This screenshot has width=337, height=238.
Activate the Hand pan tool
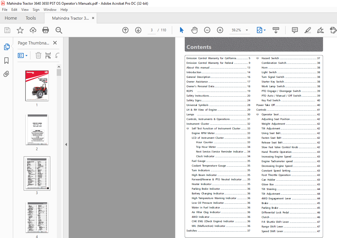click(x=194, y=30)
